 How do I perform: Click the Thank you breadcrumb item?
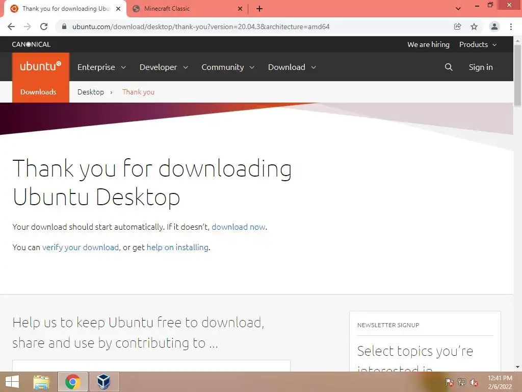pos(138,92)
